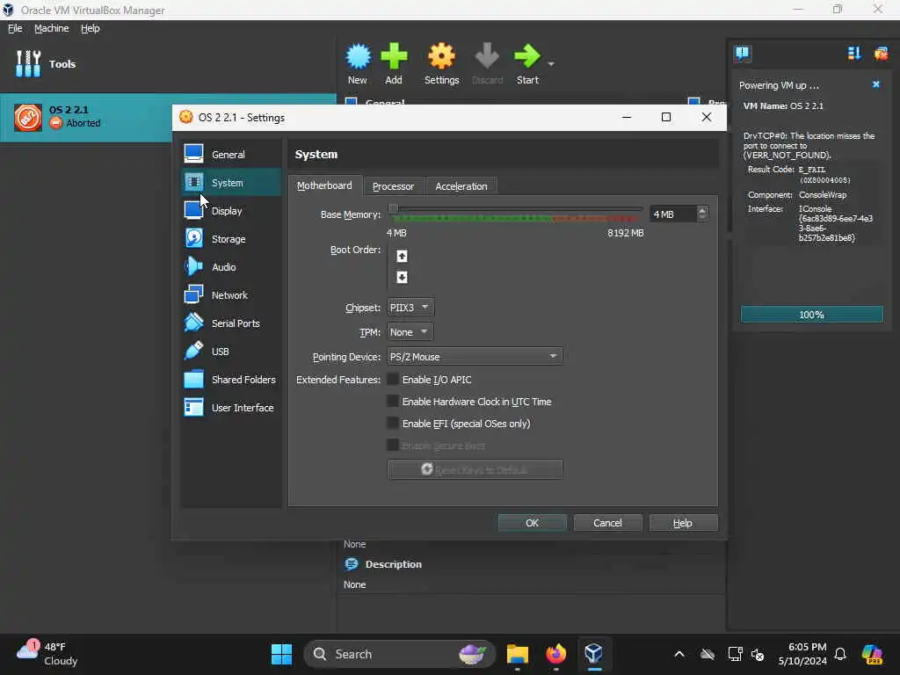
Task: Click Cancel in Settings dialog
Action: [x=607, y=523]
